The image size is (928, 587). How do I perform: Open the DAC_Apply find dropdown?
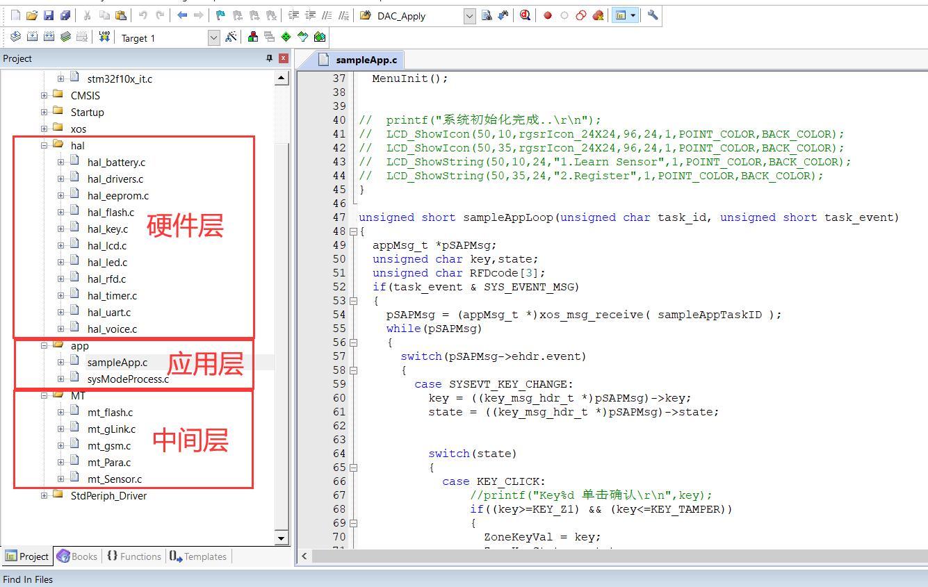tap(469, 16)
